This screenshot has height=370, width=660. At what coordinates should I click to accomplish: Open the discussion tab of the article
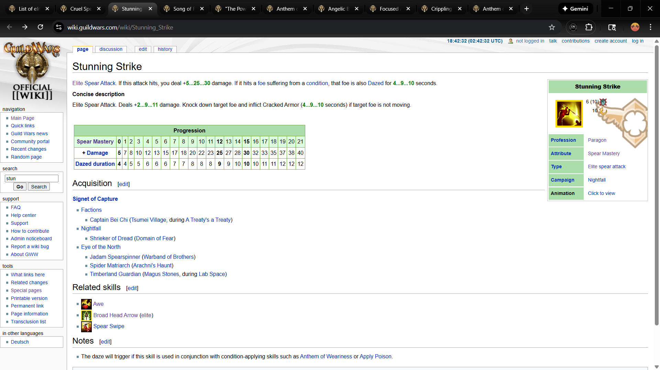pyautogui.click(x=111, y=49)
